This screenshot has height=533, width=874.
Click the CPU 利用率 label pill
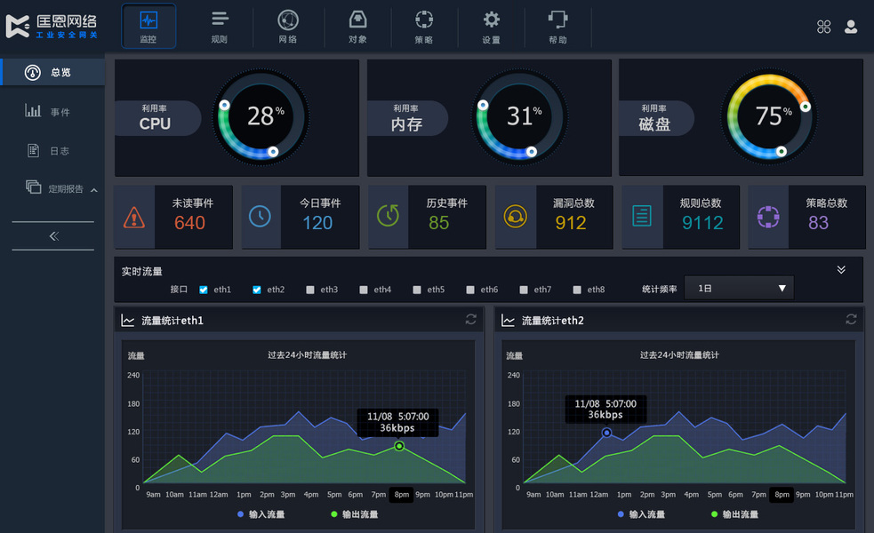pyautogui.click(x=157, y=118)
